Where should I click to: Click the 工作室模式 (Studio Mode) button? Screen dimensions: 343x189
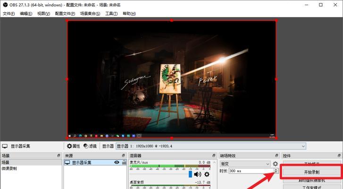click(x=311, y=187)
